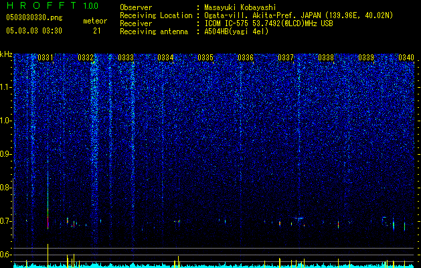This screenshot has width=421, height=268.
Task: Select the file name 0503030330.png
Action: click(x=34, y=17)
